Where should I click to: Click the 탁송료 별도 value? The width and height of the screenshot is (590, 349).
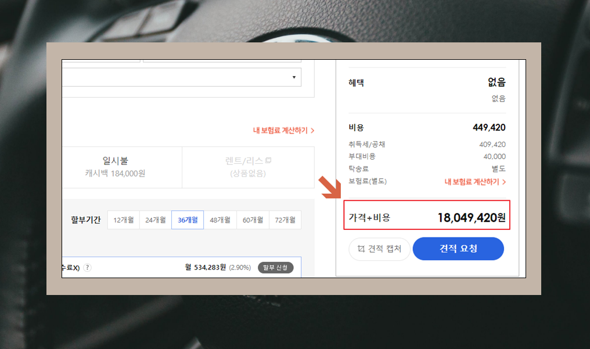[x=499, y=169]
